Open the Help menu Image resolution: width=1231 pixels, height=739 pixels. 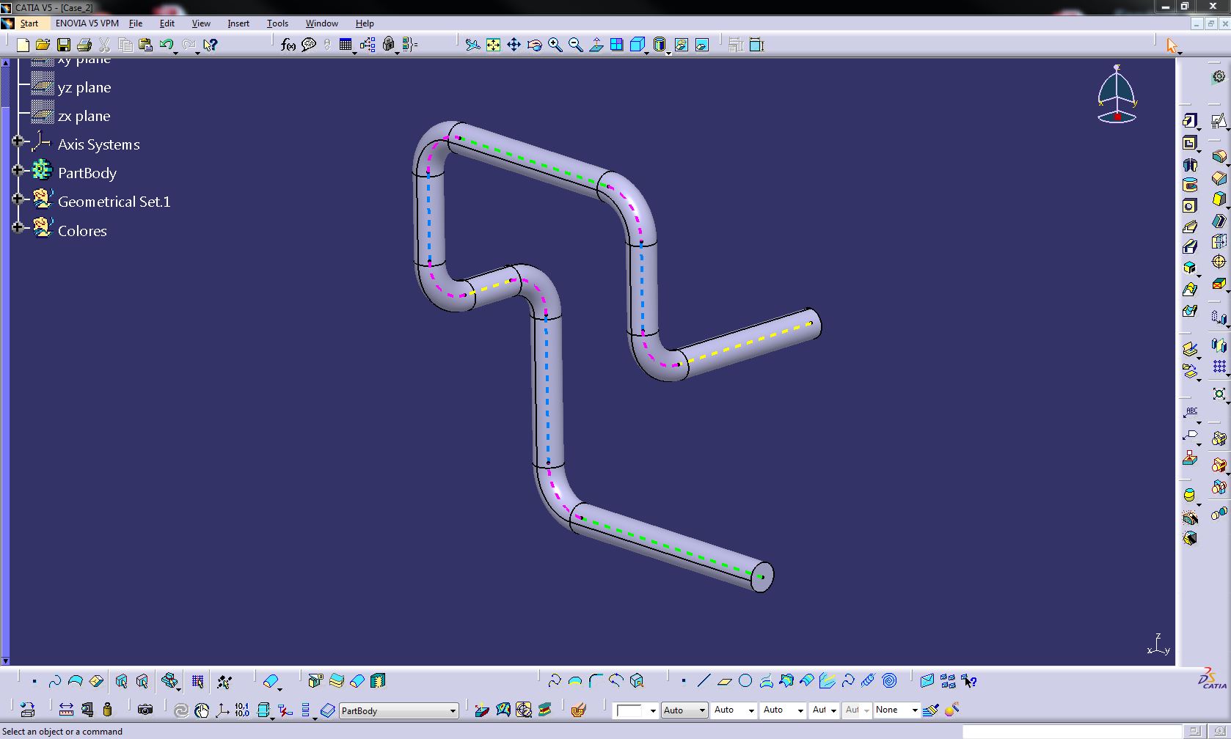pos(365,23)
